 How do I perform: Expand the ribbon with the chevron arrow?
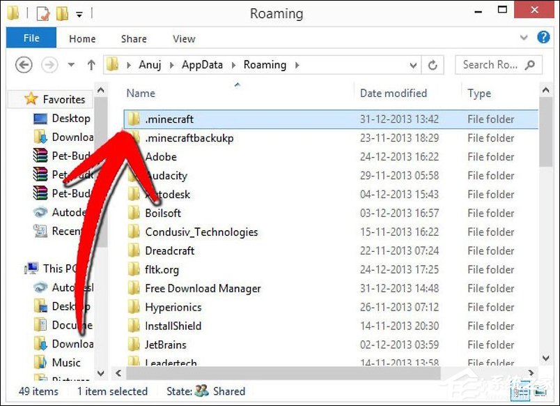click(x=524, y=38)
